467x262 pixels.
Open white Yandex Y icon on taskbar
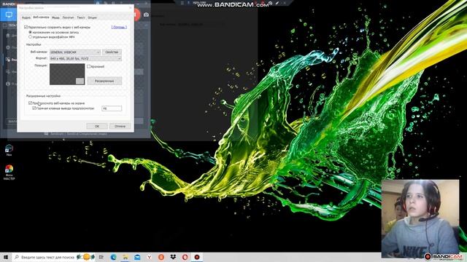pos(149,257)
